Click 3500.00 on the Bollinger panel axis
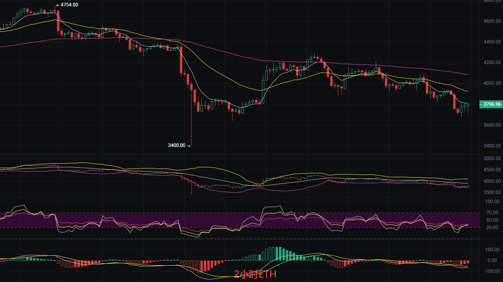This screenshot has width=503, height=282. 491,192
